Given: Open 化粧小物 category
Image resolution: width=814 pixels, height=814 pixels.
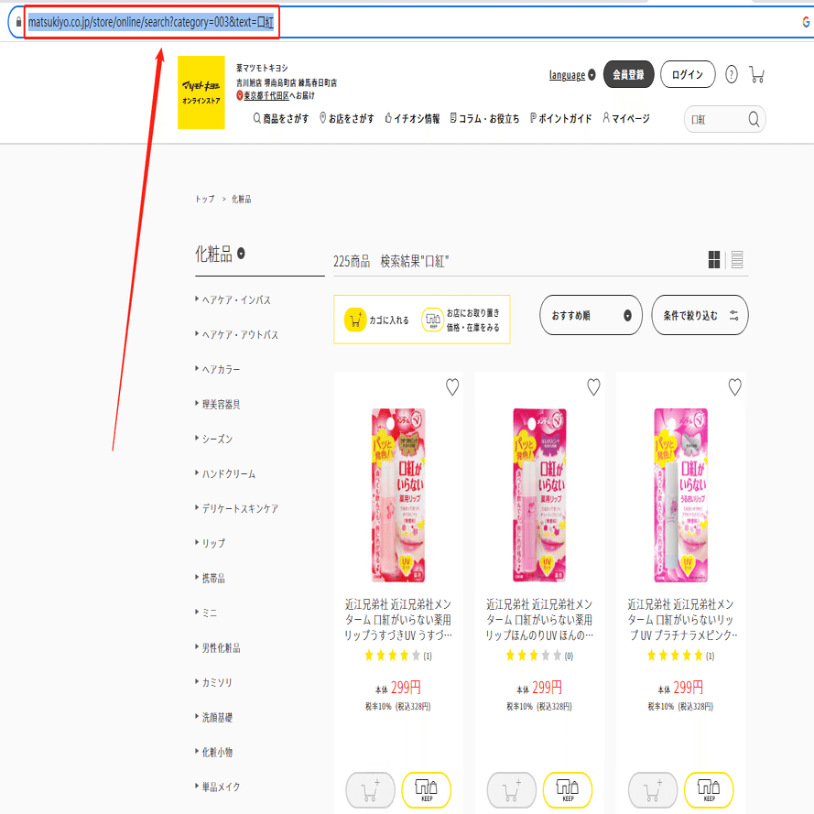Looking at the screenshot, I should (213, 753).
